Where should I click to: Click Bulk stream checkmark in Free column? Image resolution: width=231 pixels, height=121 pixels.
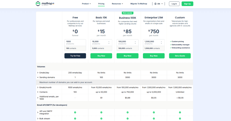75,118
